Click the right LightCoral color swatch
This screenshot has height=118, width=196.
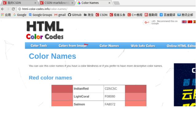136,97
